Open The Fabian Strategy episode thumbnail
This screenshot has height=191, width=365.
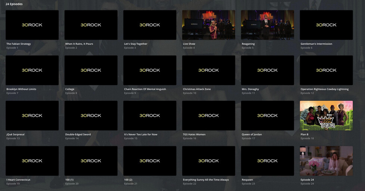32,25
